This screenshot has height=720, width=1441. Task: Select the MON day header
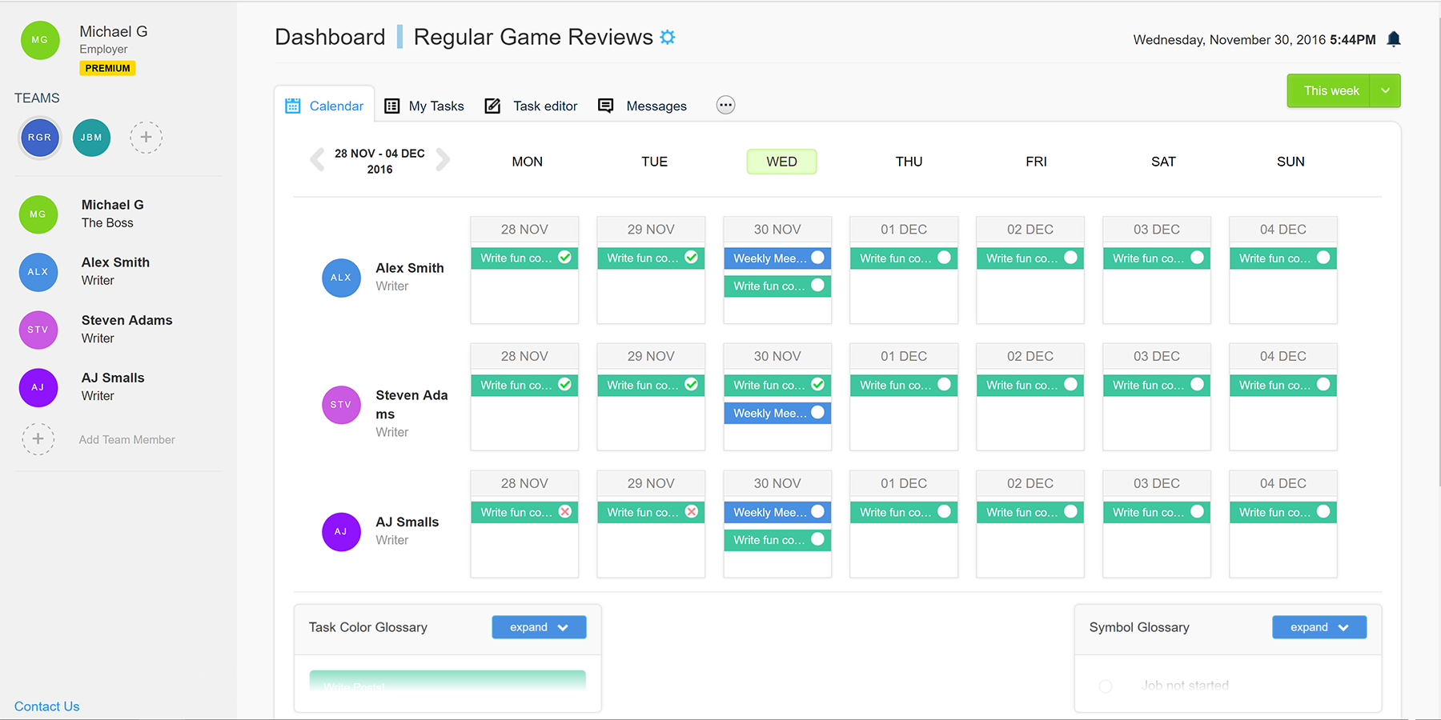pos(528,162)
